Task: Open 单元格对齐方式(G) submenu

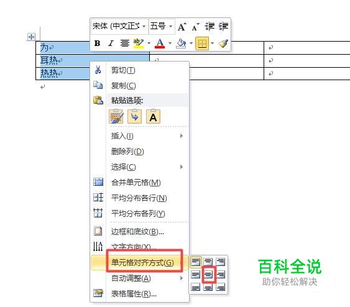Action: pos(140,263)
